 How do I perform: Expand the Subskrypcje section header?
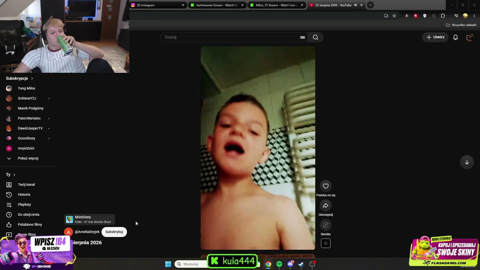[x=19, y=78]
